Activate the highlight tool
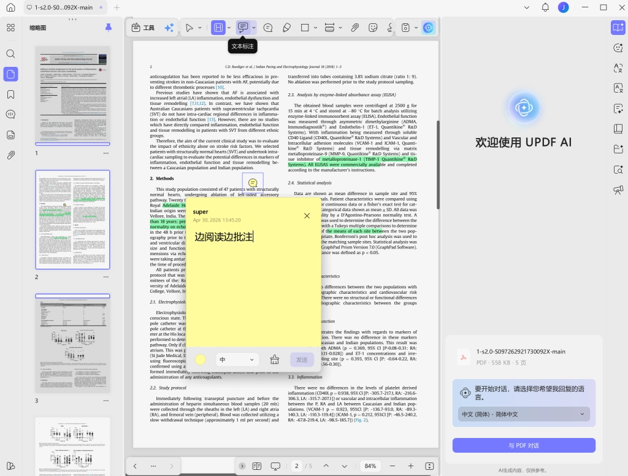The height and width of the screenshot is (476, 628). (218, 28)
